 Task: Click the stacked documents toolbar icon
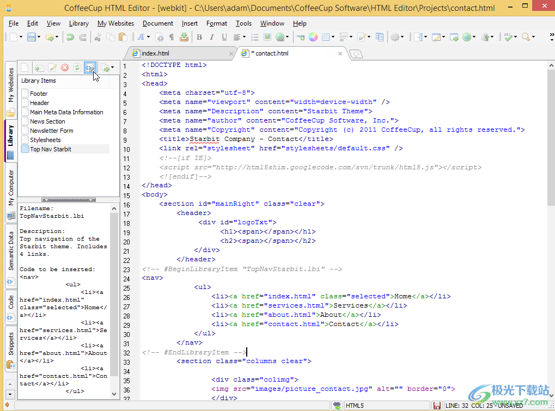pos(380,37)
